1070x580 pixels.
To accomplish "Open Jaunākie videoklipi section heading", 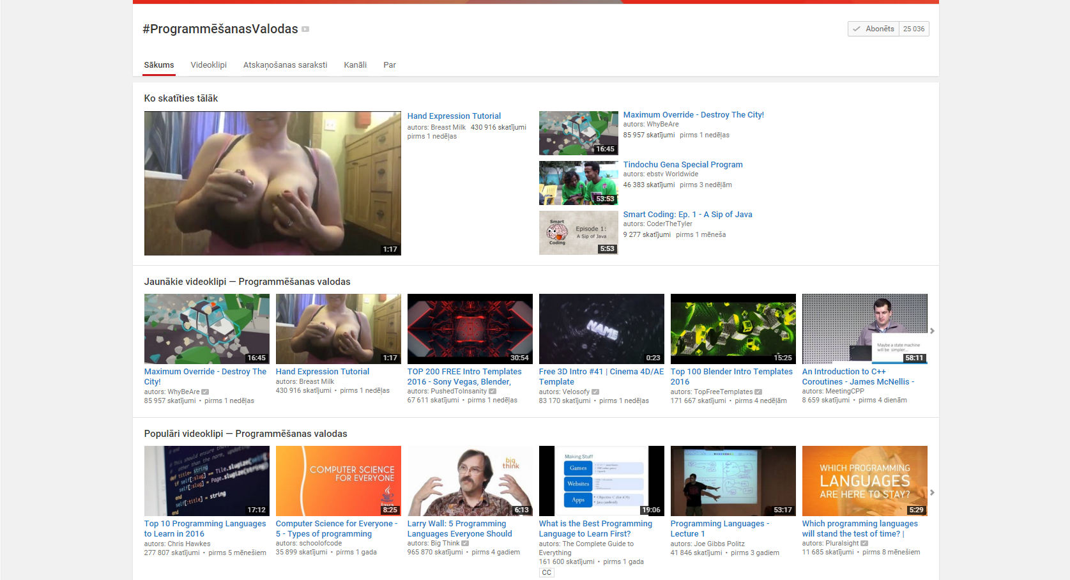I will click(247, 282).
